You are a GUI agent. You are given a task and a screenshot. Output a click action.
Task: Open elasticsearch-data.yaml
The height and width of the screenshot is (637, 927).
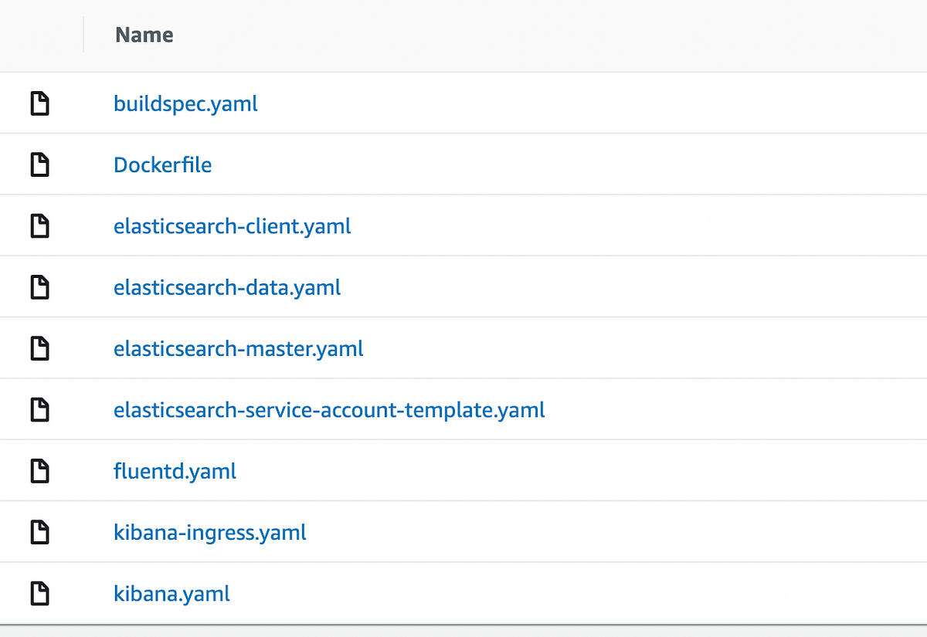click(226, 286)
